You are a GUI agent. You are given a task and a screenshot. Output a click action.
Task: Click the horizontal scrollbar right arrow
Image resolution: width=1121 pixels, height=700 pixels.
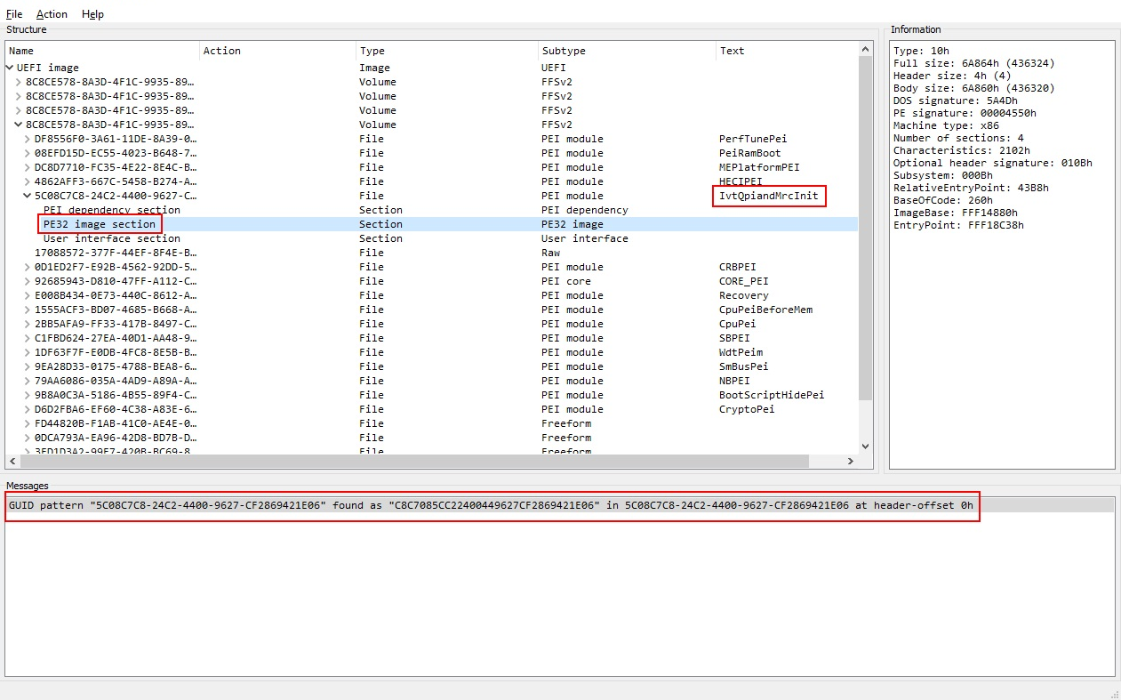[x=851, y=461]
